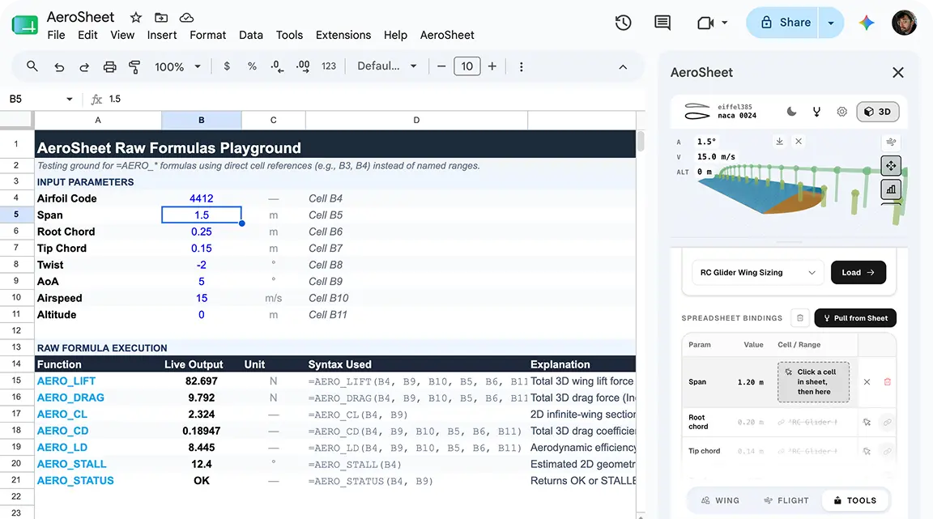The image size is (933, 519).
Task: Open the Sheets home icon
Action: [25, 25]
